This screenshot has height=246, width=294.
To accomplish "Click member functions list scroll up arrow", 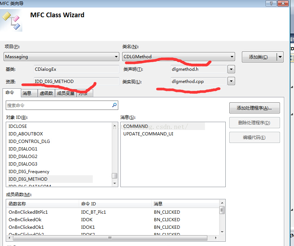I will tap(222, 203).
